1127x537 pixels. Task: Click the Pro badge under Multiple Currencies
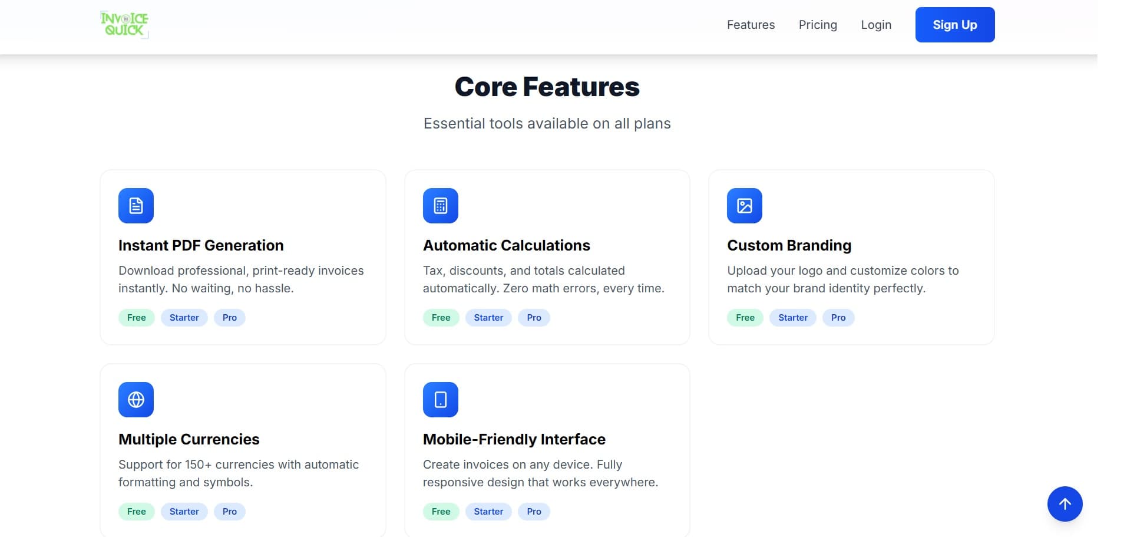[229, 511]
